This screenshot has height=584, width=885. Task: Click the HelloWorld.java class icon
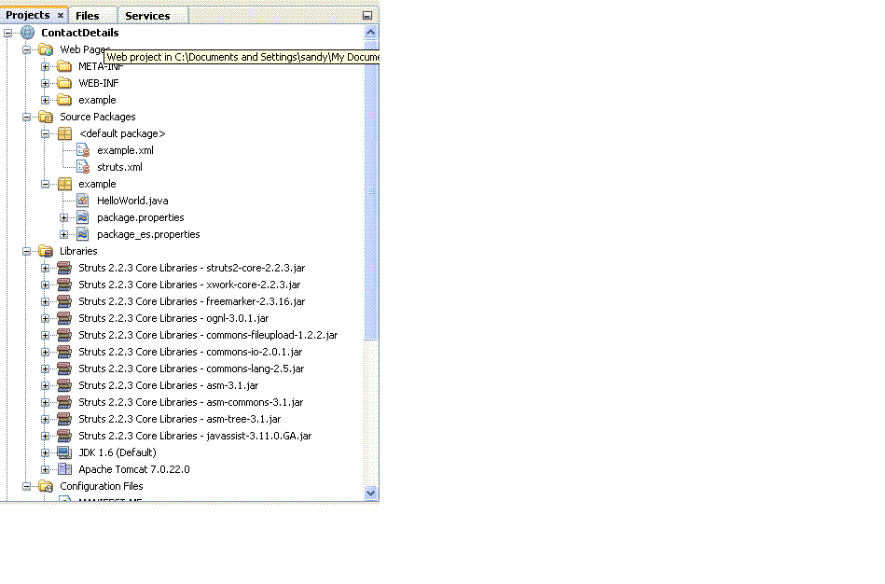(83, 201)
